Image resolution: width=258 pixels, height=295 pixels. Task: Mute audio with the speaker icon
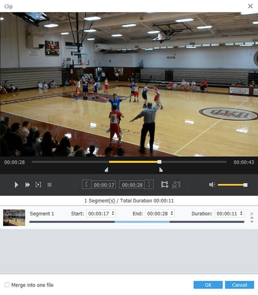pyautogui.click(x=212, y=185)
